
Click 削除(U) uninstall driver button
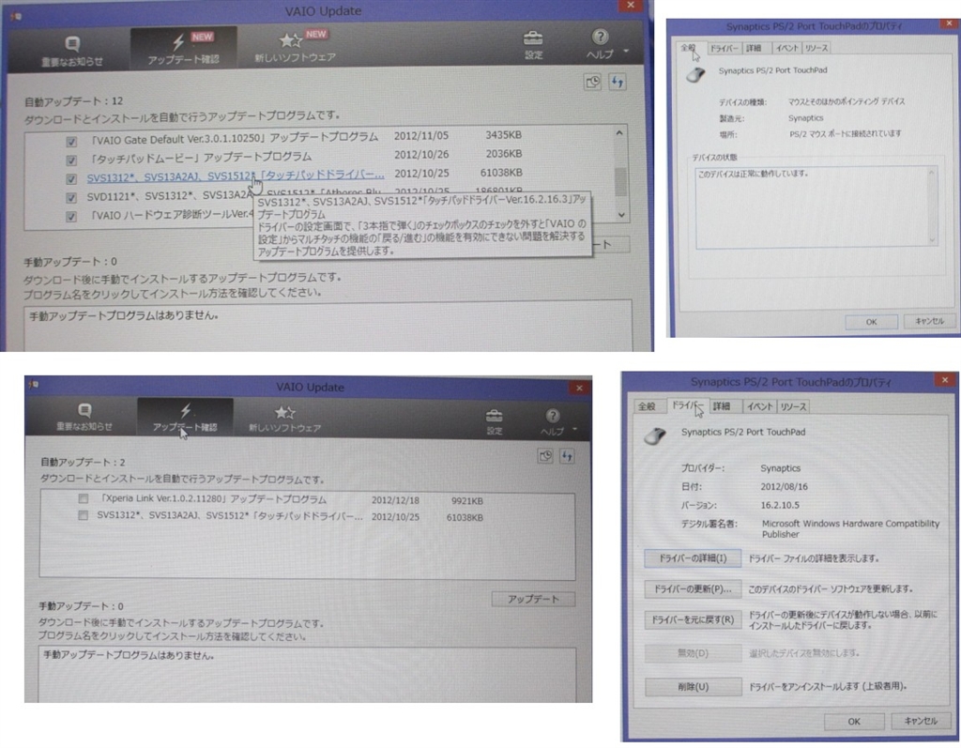694,687
